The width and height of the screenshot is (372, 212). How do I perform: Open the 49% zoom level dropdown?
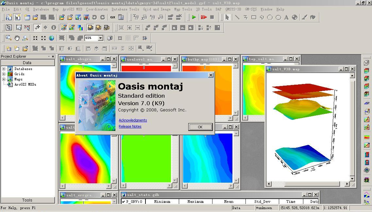tap(101, 38)
